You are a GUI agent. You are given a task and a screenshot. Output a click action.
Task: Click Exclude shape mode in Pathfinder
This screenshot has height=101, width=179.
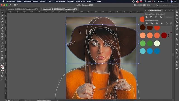(161, 17)
